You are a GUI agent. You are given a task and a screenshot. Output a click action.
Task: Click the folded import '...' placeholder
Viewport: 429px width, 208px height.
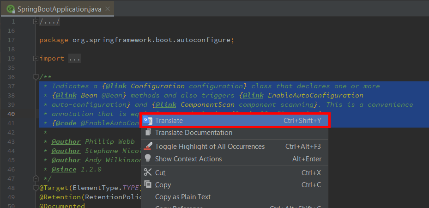pos(74,59)
